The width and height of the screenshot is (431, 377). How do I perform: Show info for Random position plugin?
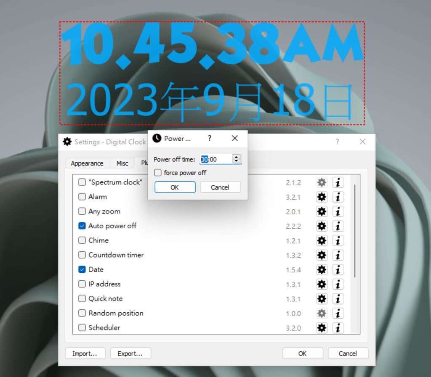tap(338, 314)
